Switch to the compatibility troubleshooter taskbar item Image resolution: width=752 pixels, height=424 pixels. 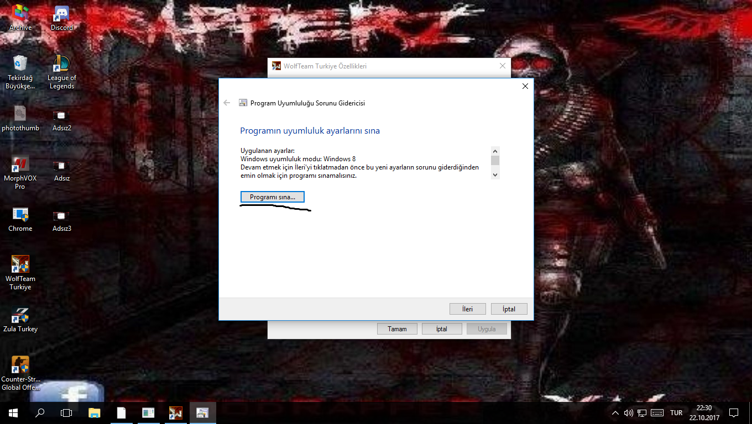[x=202, y=412]
